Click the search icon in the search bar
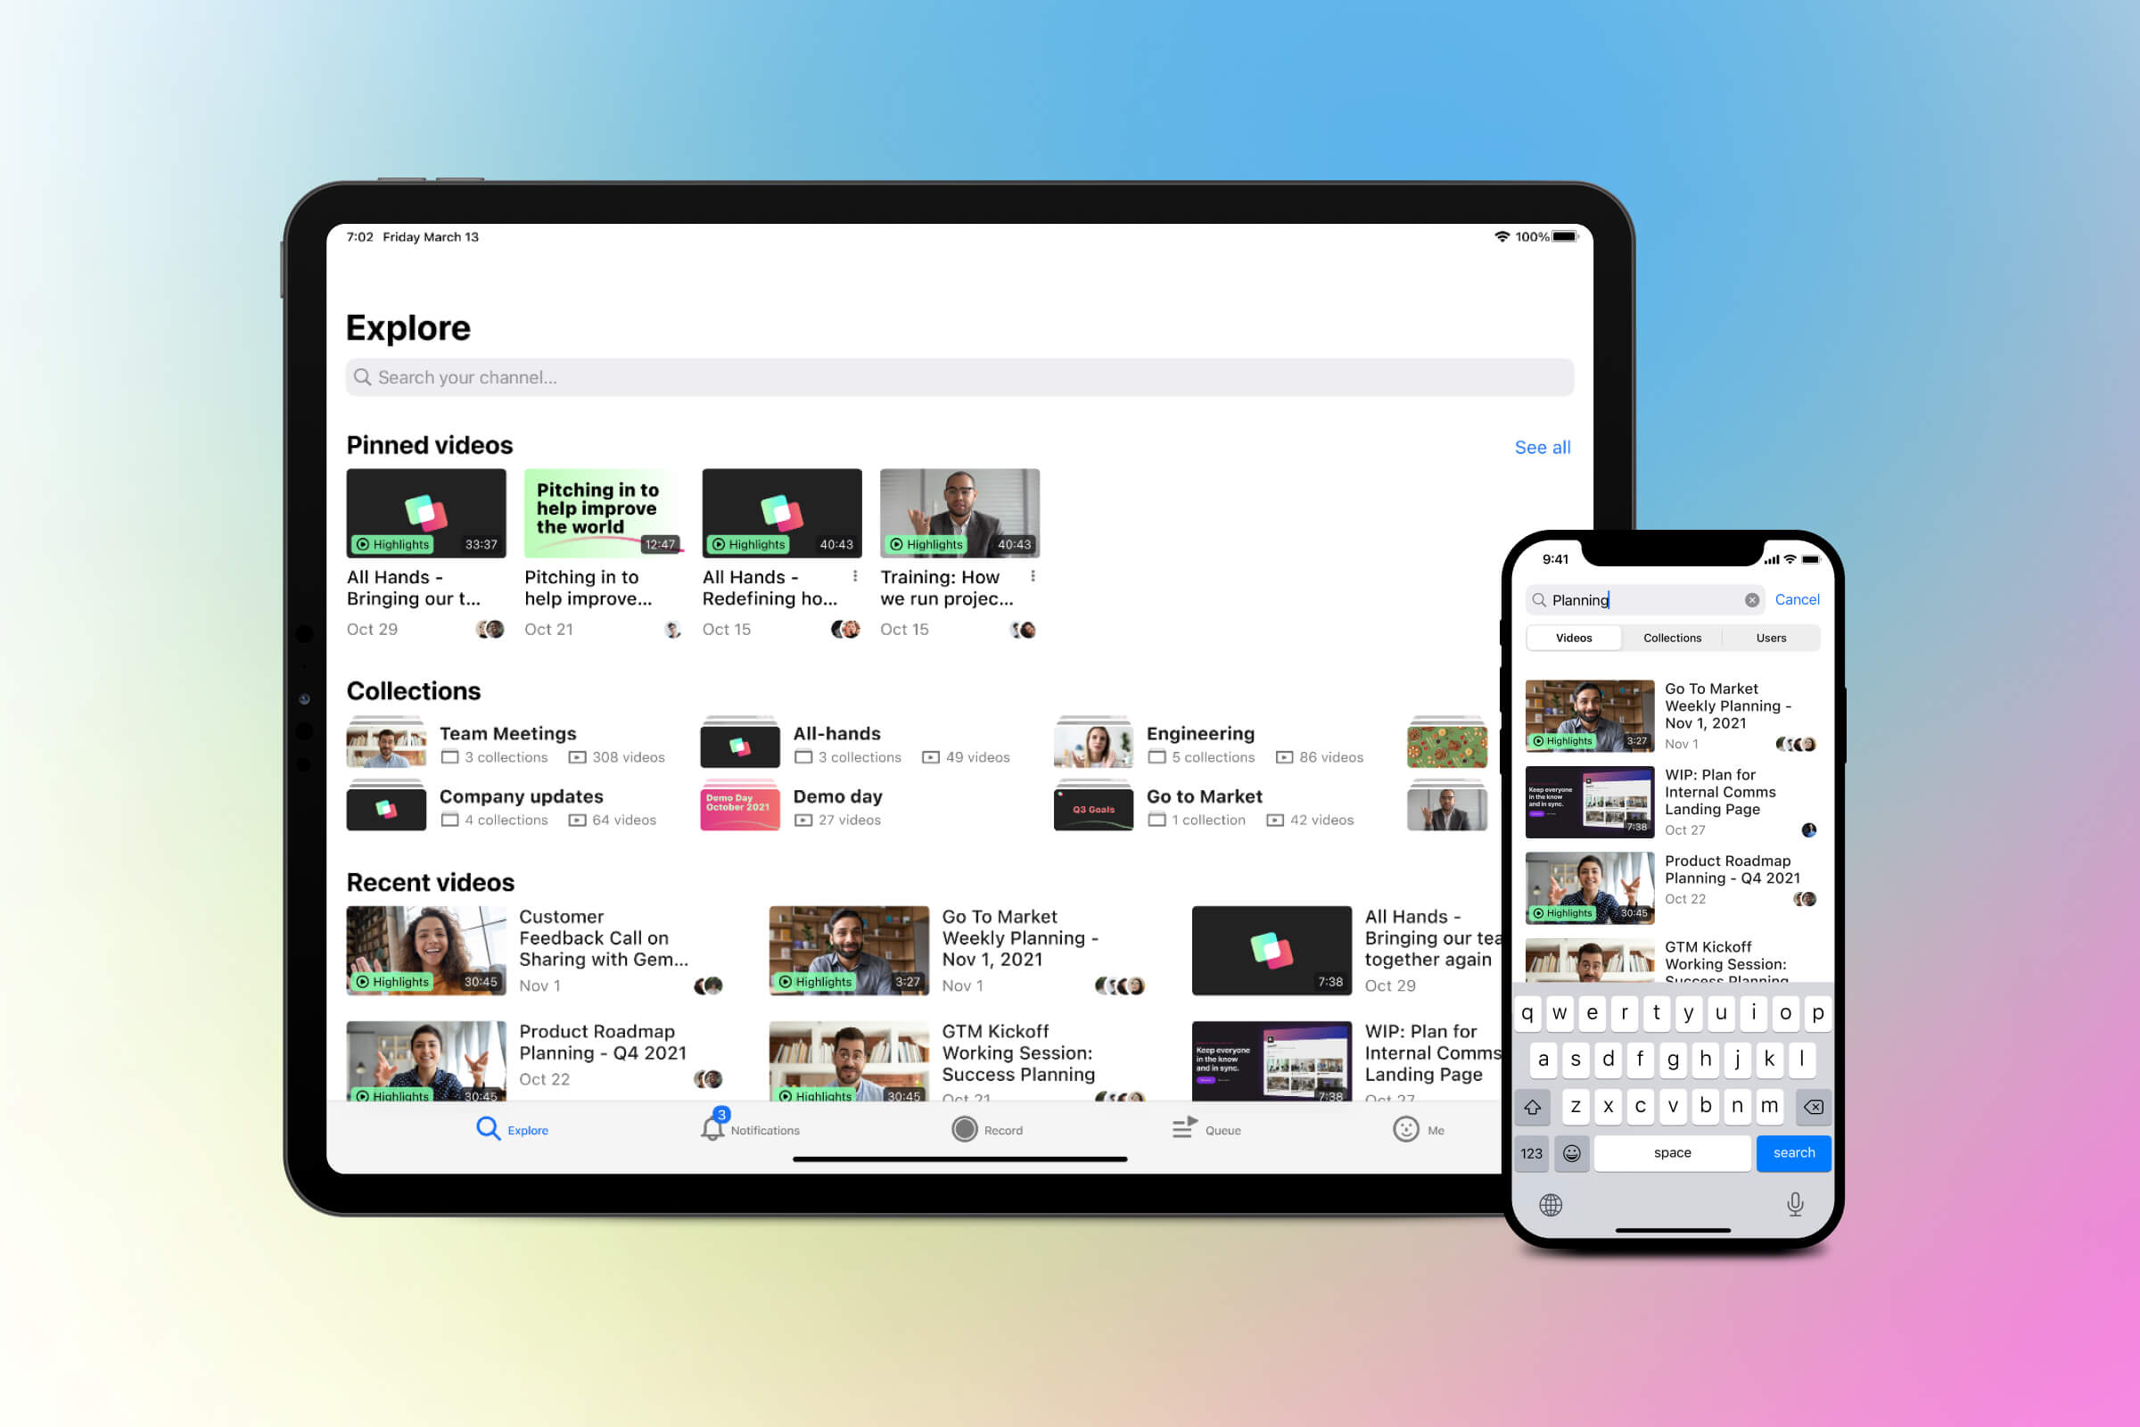Image resolution: width=2140 pixels, height=1427 pixels. click(x=367, y=377)
